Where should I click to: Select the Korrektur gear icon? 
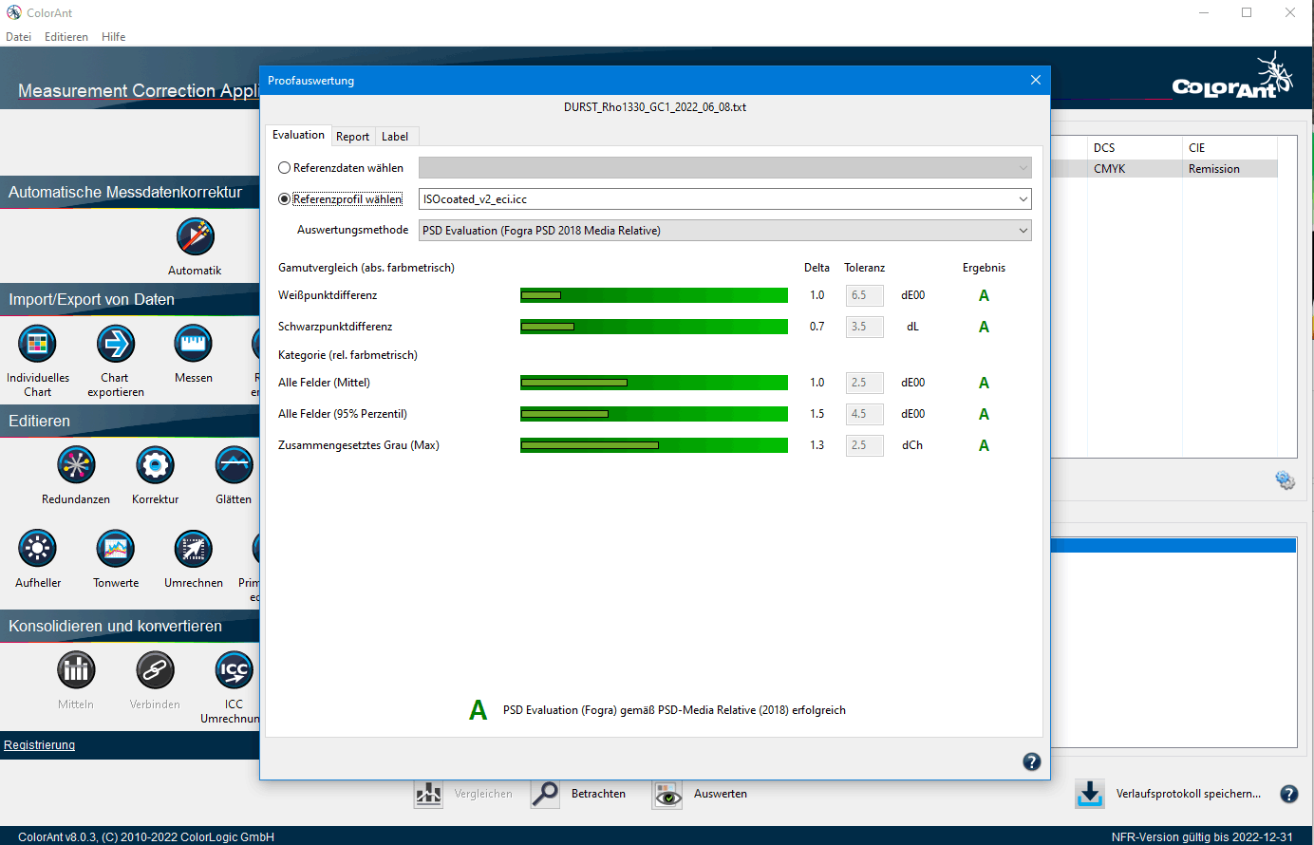coord(155,465)
